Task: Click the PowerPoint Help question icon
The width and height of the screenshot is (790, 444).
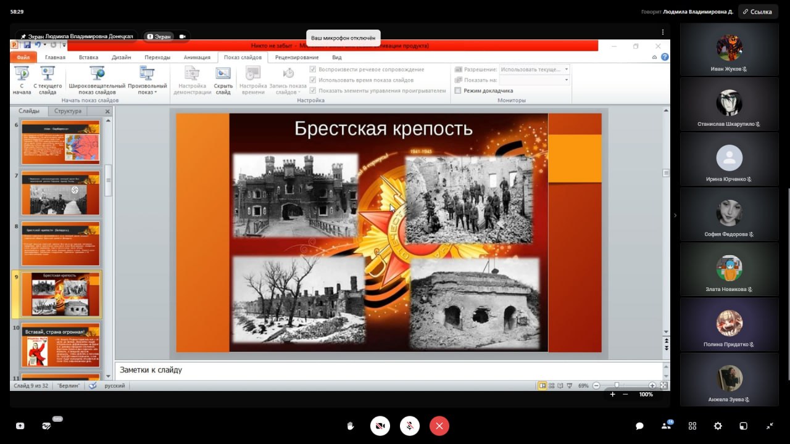Action: [665, 57]
